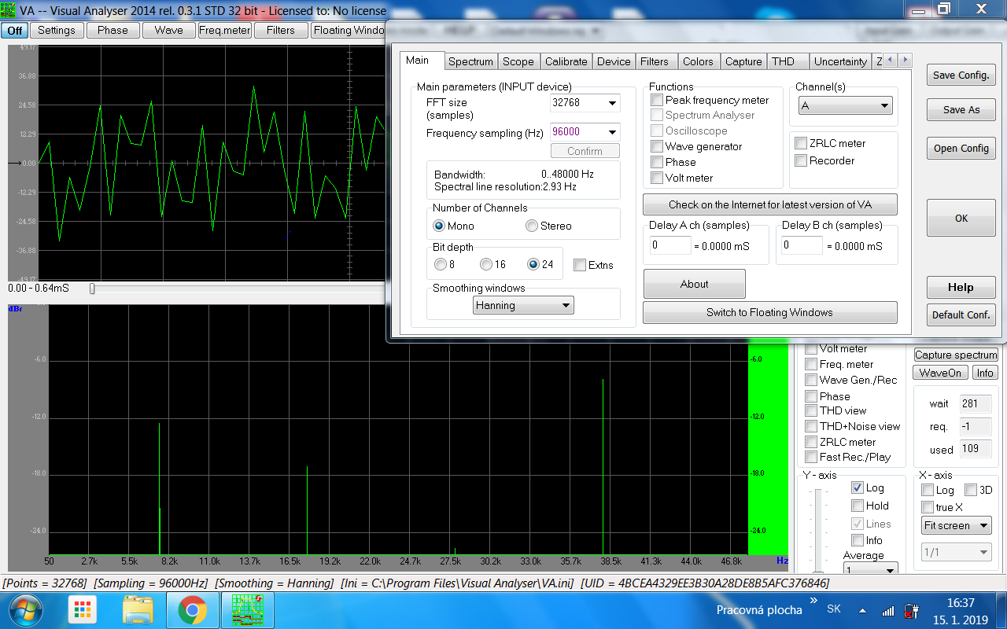Screen dimensions: 1007x629
Task: Click the power plug tray icon
Action: [x=911, y=611]
